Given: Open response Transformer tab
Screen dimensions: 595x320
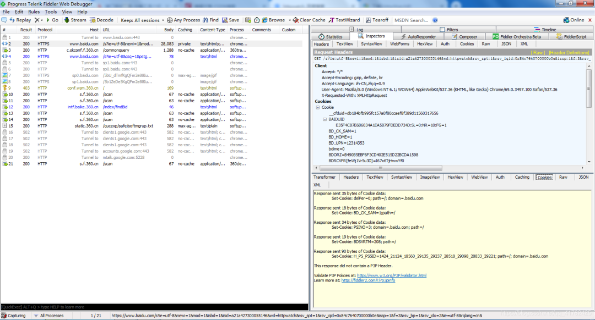Looking at the screenshot, I should [324, 177].
